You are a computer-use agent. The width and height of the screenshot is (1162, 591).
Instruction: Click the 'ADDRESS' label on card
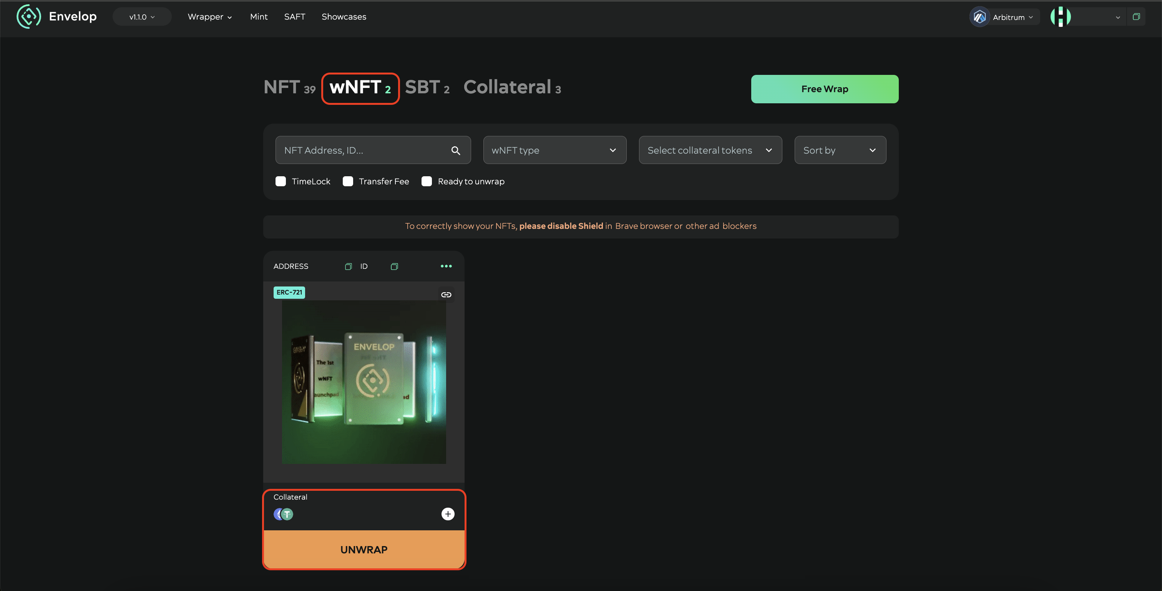click(290, 267)
